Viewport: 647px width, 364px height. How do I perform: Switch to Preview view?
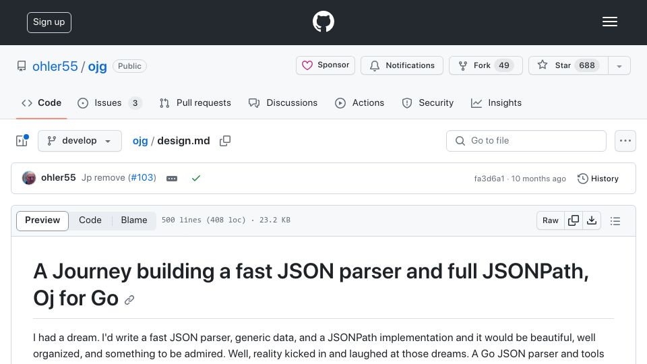tap(42, 220)
